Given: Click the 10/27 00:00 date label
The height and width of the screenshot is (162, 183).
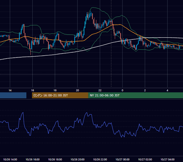Looking at the screenshot, I should click(122, 159).
